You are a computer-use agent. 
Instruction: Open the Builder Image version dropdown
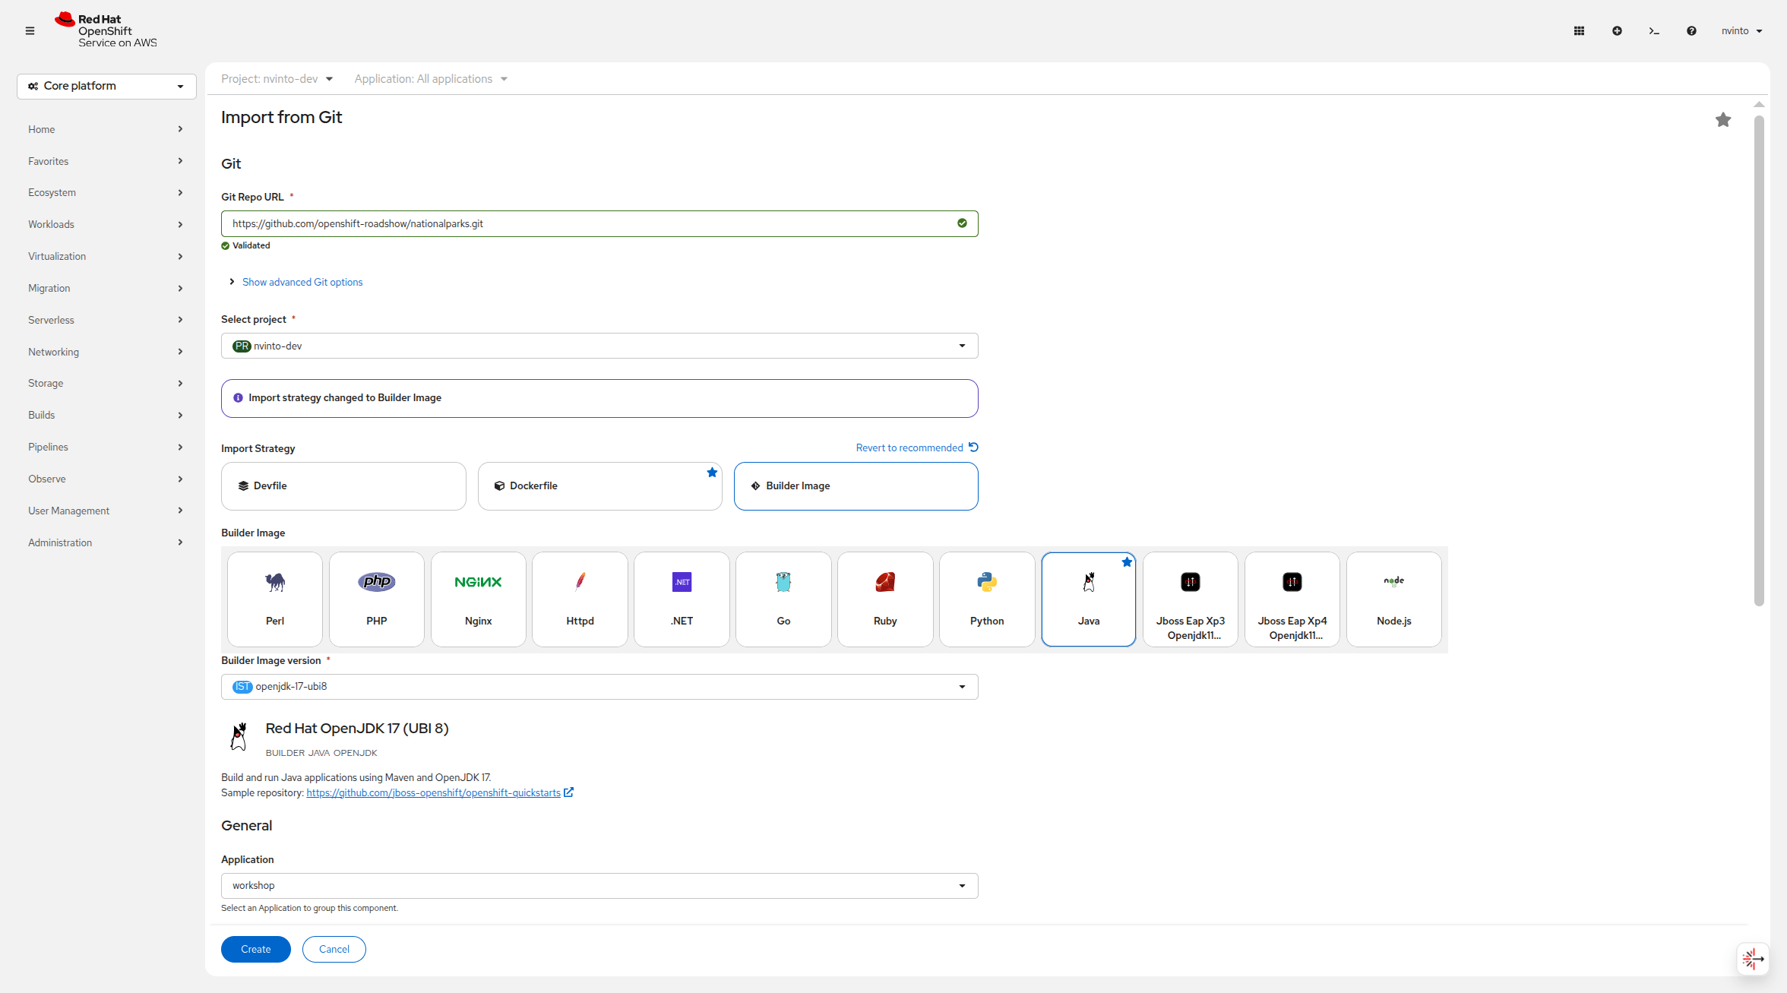point(599,687)
